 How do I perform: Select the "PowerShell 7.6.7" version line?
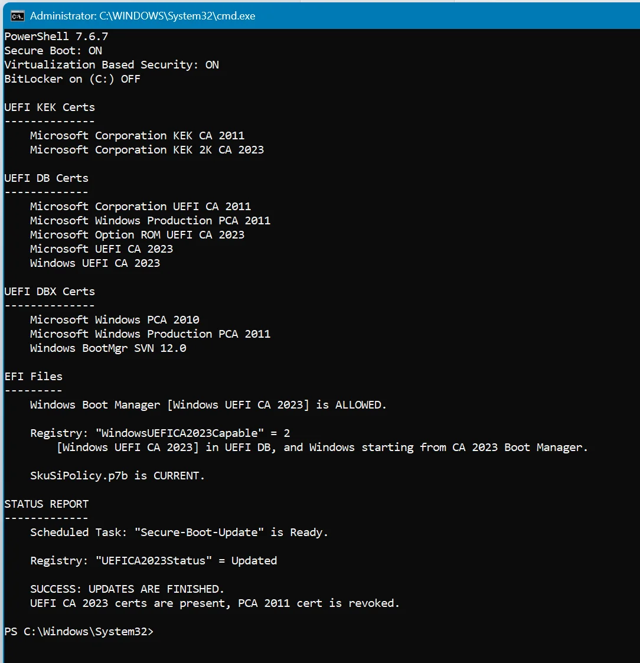click(x=56, y=37)
